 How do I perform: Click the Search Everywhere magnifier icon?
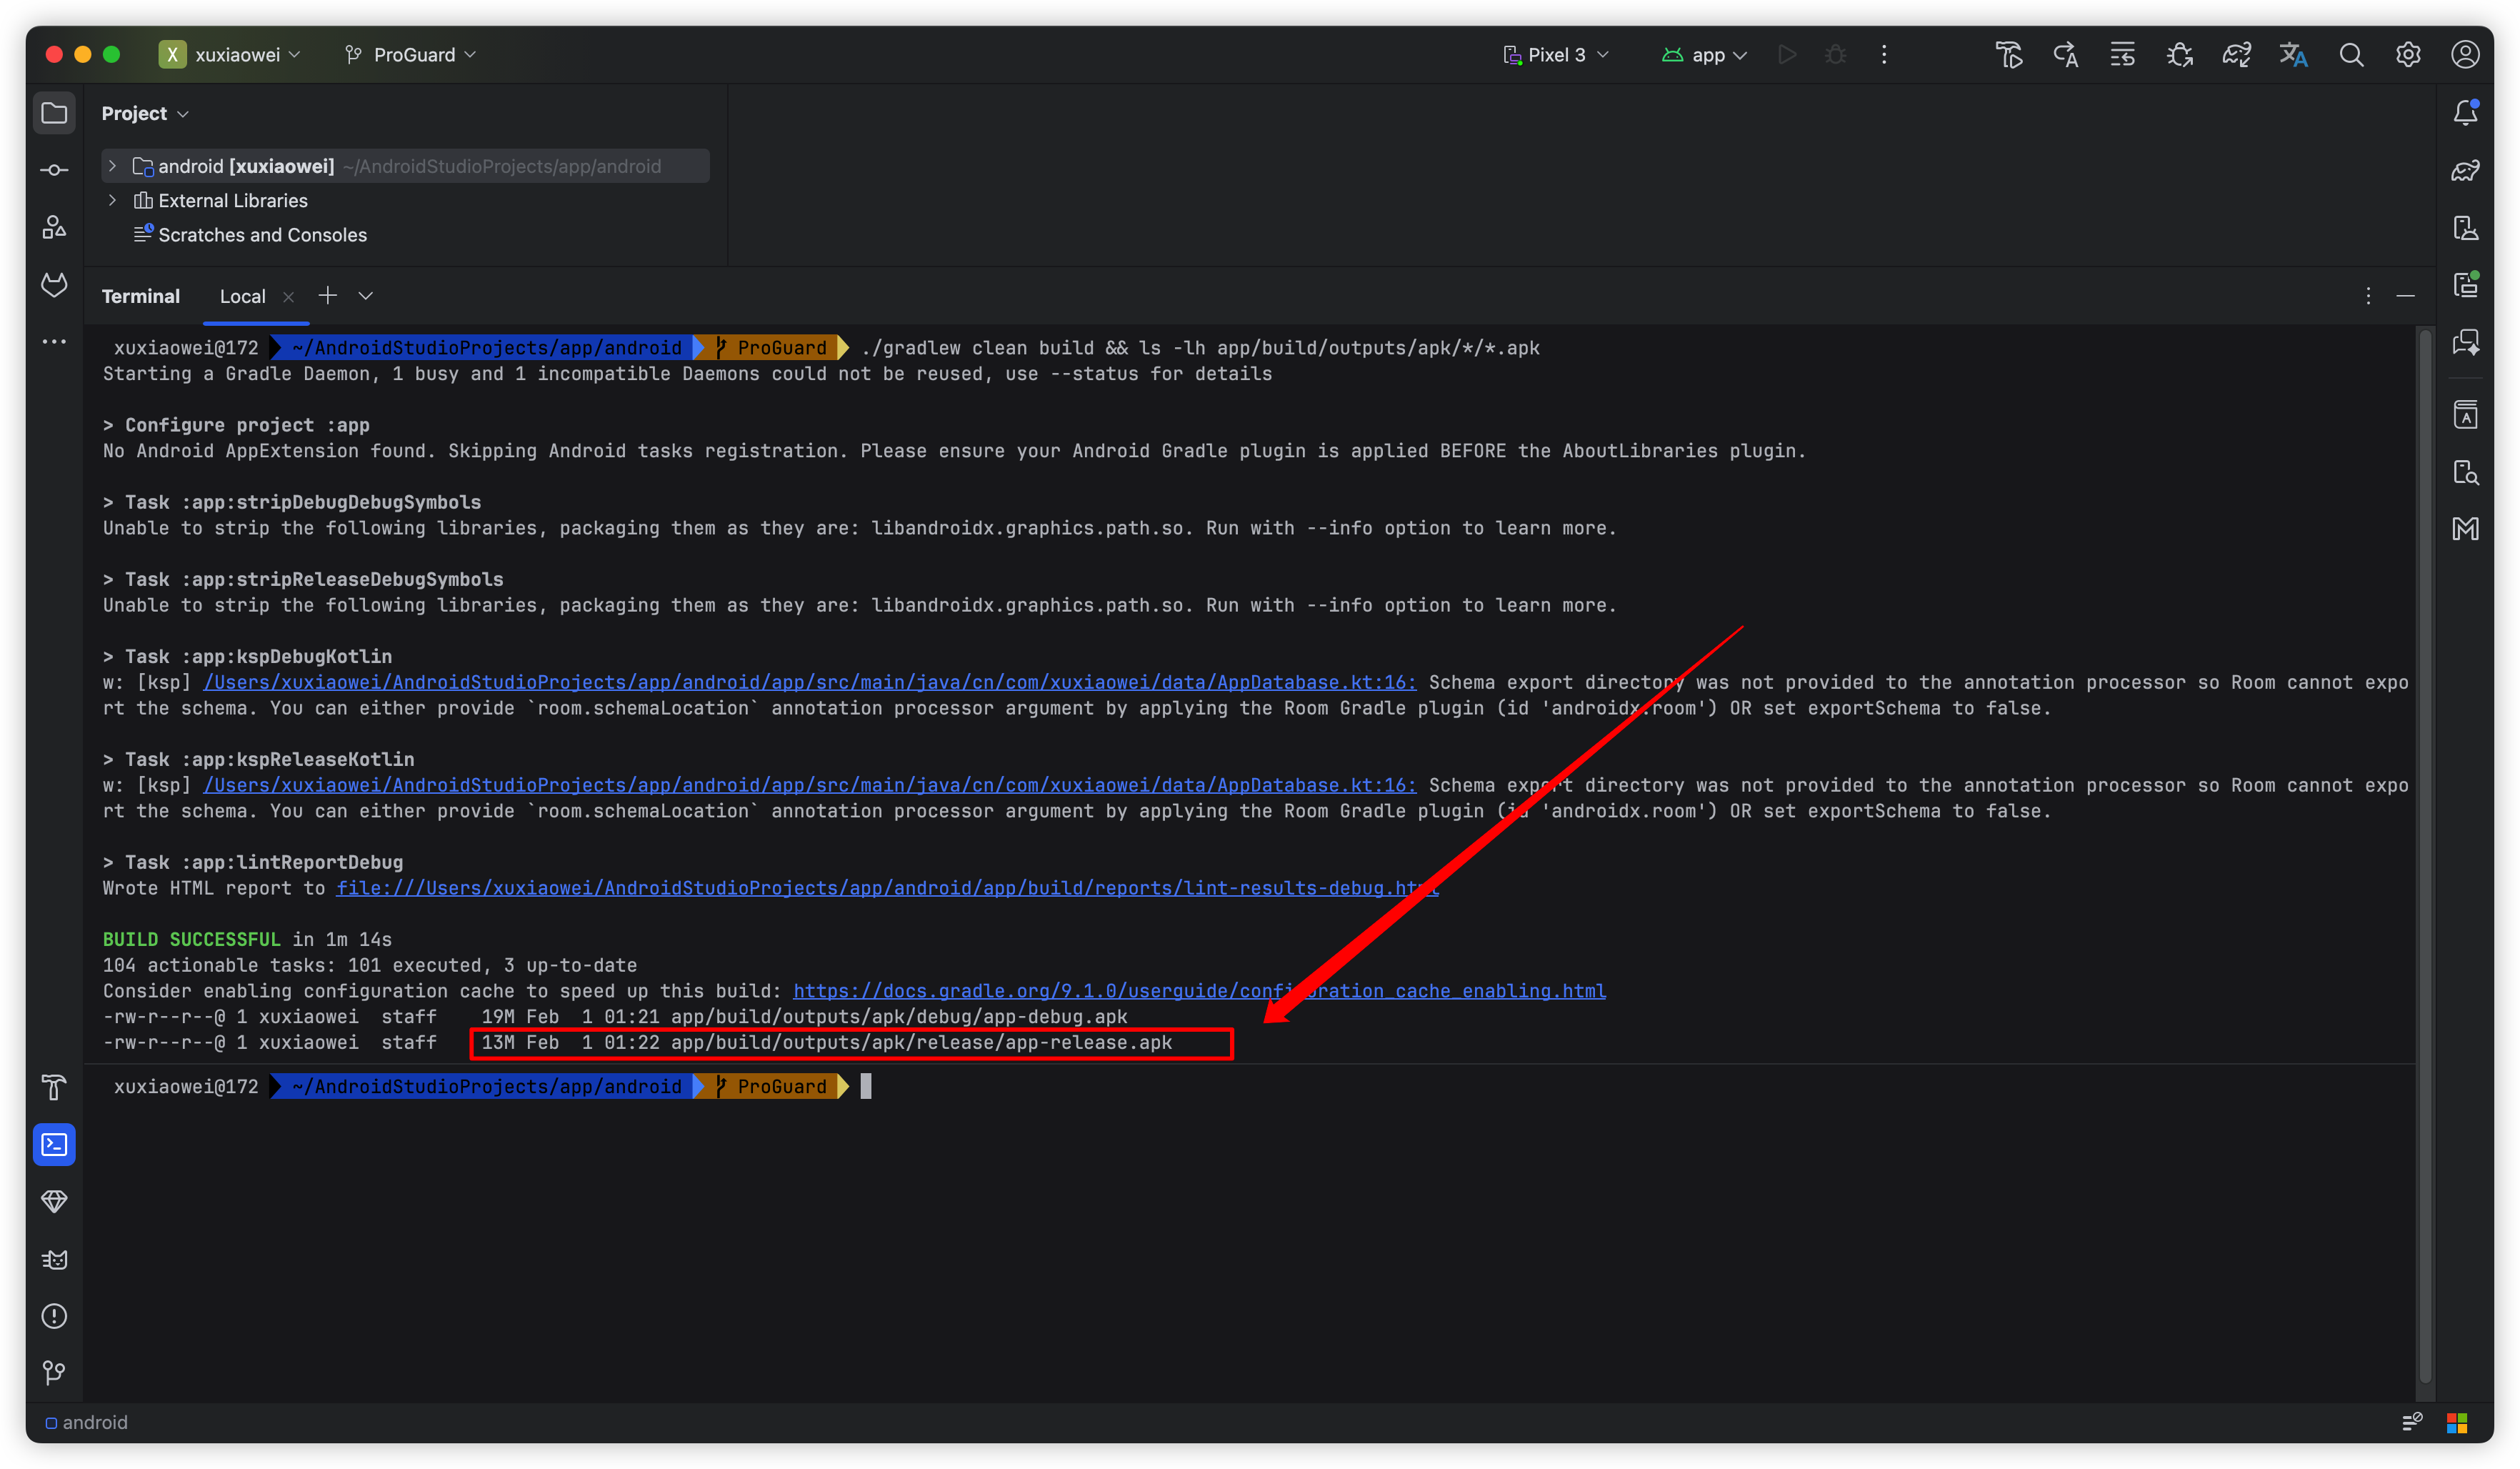2351,55
